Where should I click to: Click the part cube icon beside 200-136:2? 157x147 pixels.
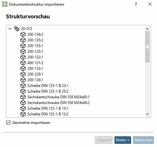23,34
